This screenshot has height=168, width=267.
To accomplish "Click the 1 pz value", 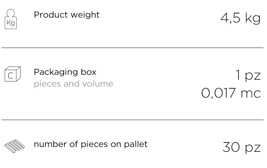I will coord(248,75).
